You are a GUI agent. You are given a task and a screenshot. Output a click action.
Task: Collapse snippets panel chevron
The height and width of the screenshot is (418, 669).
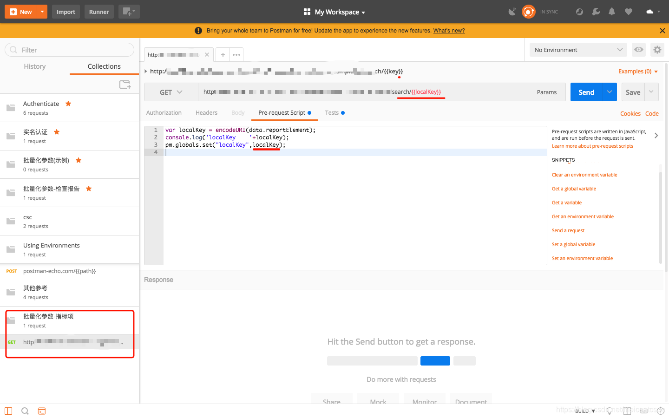click(656, 136)
